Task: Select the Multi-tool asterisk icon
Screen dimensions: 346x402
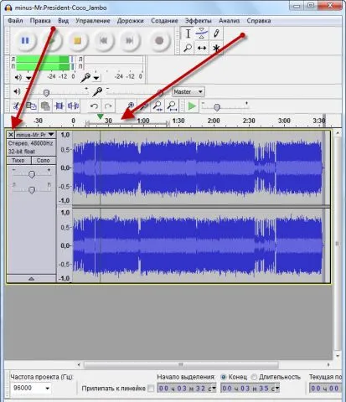Action: click(216, 48)
